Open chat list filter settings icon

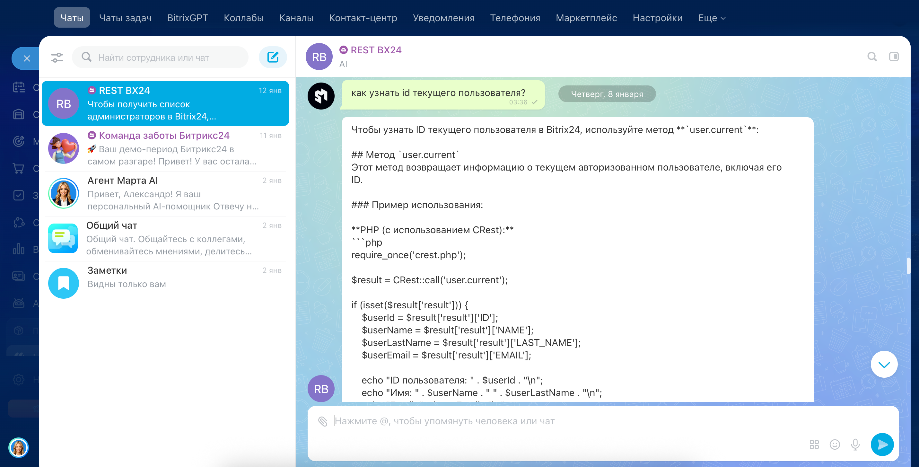[57, 57]
